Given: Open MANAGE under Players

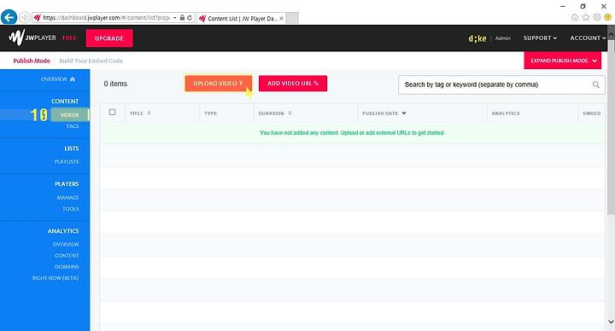Looking at the screenshot, I should pyautogui.click(x=67, y=197).
